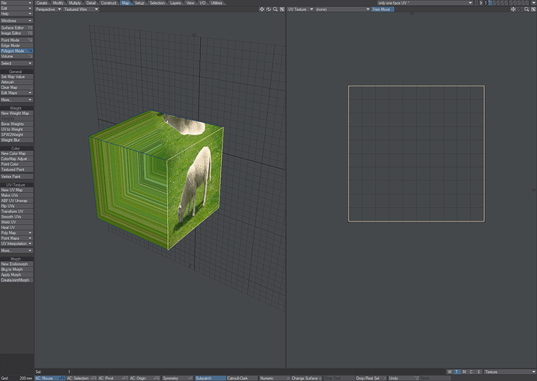Switch to Point Mode
The image size is (537, 381).
(16, 40)
